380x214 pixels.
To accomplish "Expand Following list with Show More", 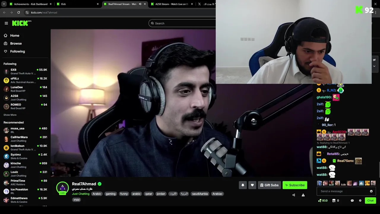I will point(10,115).
